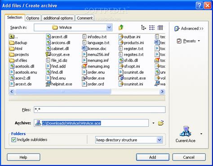Click the Advanced >> option
The width and height of the screenshot is (213, 166).
click(189, 29)
